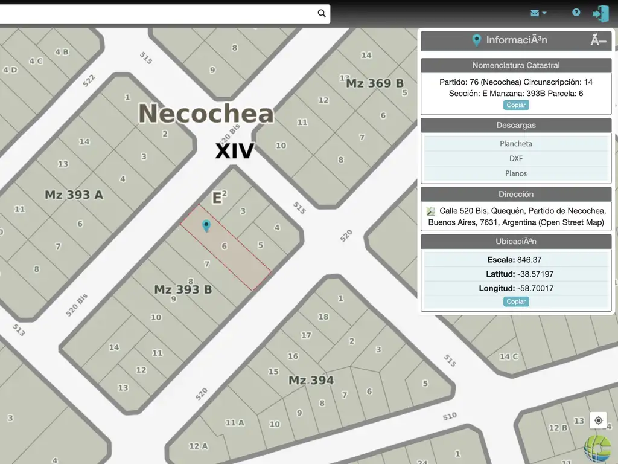Copy the Ubicación coordinates
Screen dimensions: 618x464
[x=516, y=301]
